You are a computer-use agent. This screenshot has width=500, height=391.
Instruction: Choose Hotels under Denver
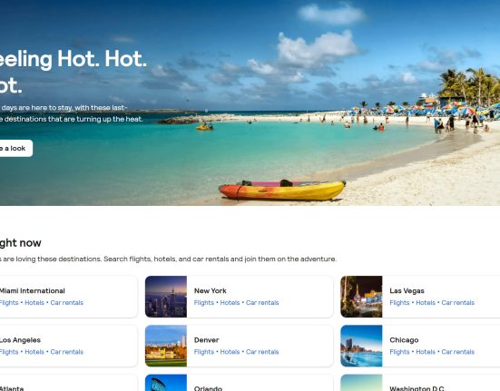point(230,352)
